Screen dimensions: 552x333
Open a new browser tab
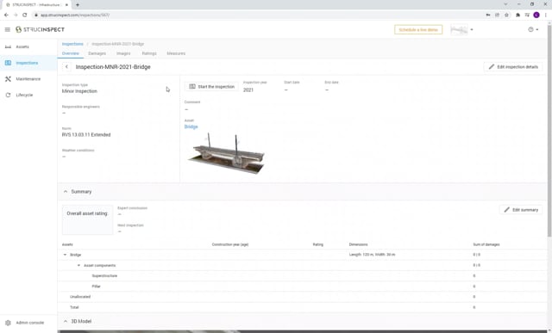tap(78, 5)
